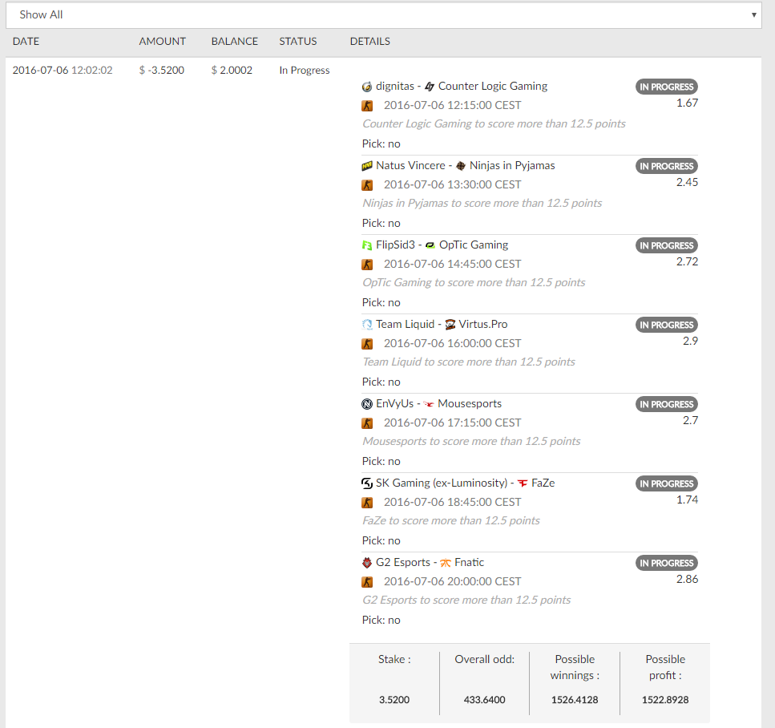Click the overall odd value 433.6400
The height and width of the screenshot is (728, 775).
click(484, 700)
